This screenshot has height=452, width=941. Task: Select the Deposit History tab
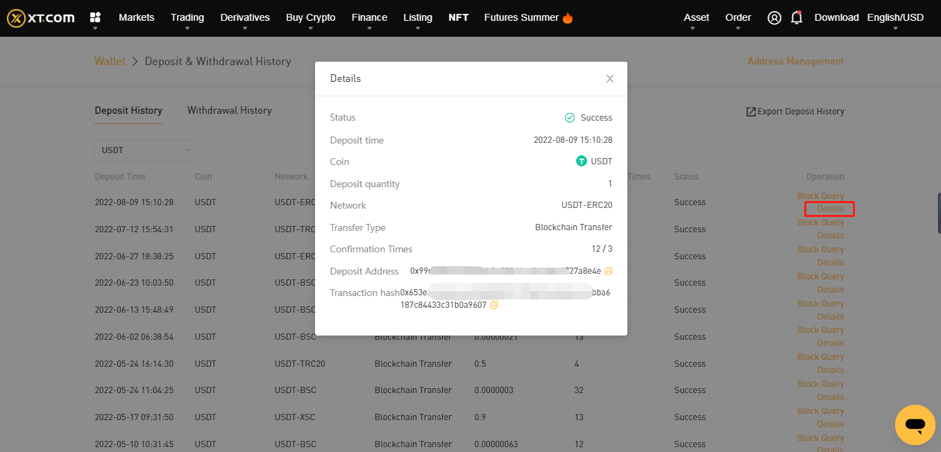coord(128,110)
